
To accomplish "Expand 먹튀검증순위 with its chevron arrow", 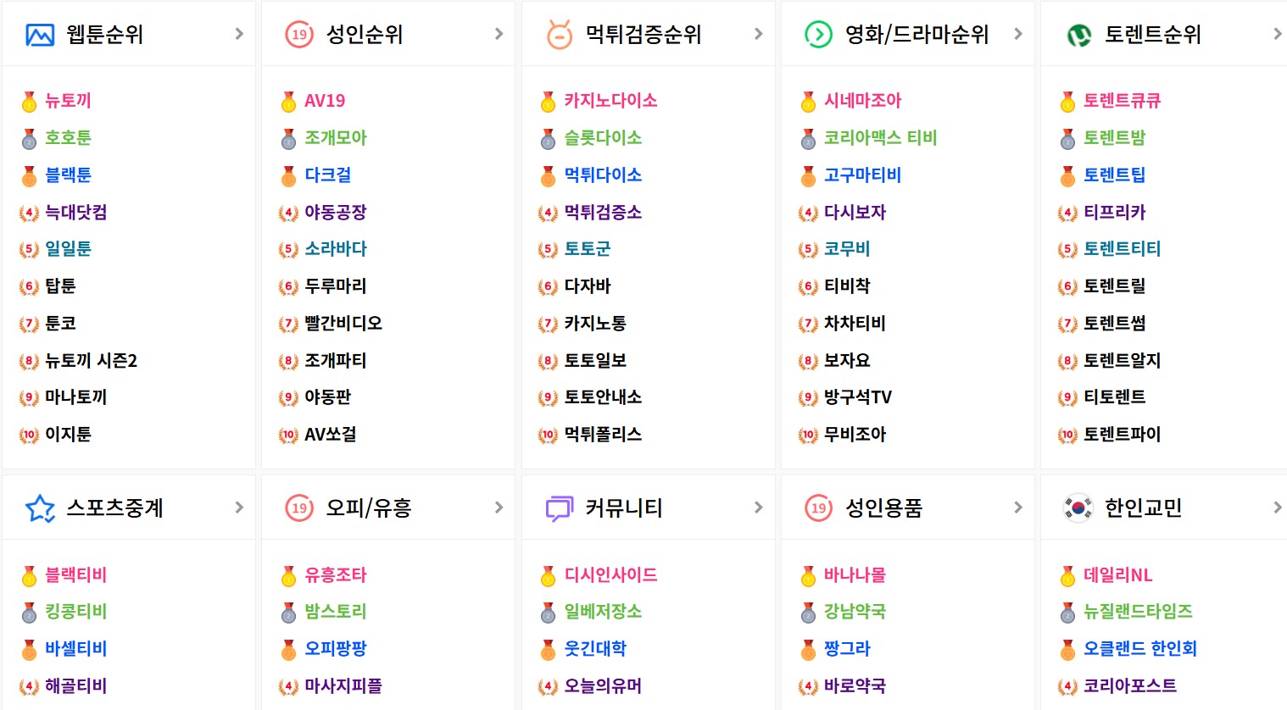I will 759,34.
